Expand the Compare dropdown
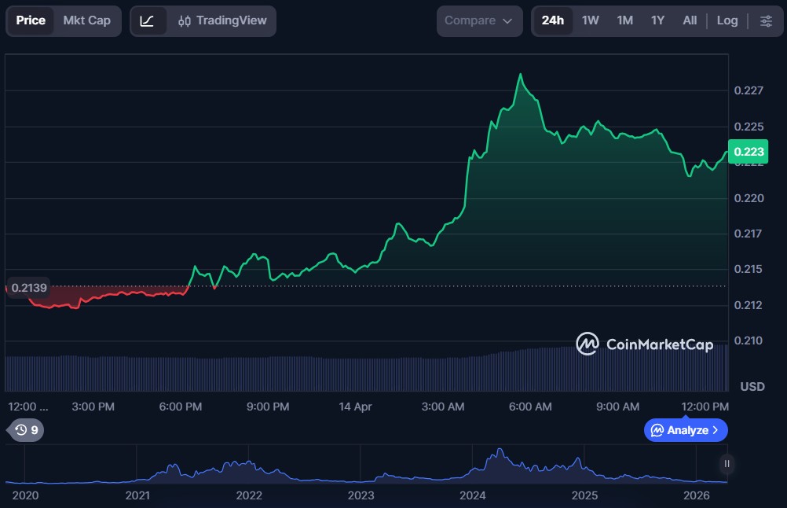This screenshot has width=787, height=508. [479, 21]
